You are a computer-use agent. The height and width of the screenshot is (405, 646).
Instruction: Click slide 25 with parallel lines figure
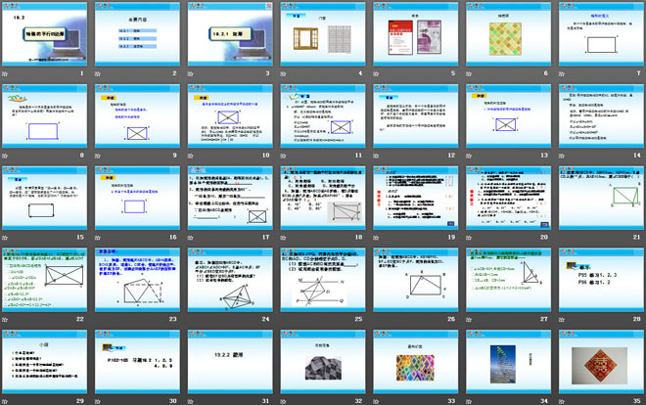[322, 291]
